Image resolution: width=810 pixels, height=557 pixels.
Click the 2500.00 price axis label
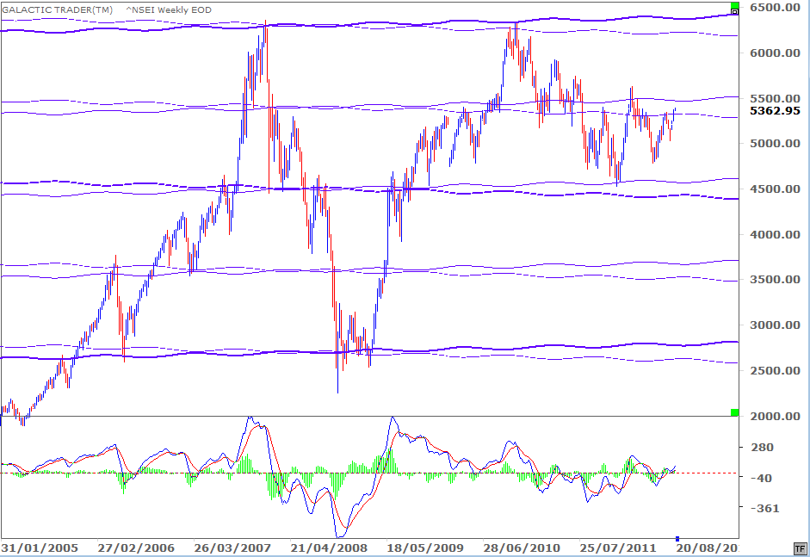coord(775,370)
